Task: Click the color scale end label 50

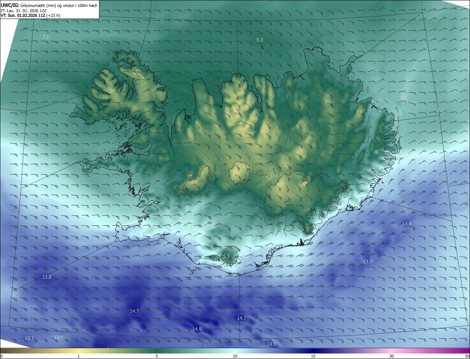Action: [x=467, y=356]
